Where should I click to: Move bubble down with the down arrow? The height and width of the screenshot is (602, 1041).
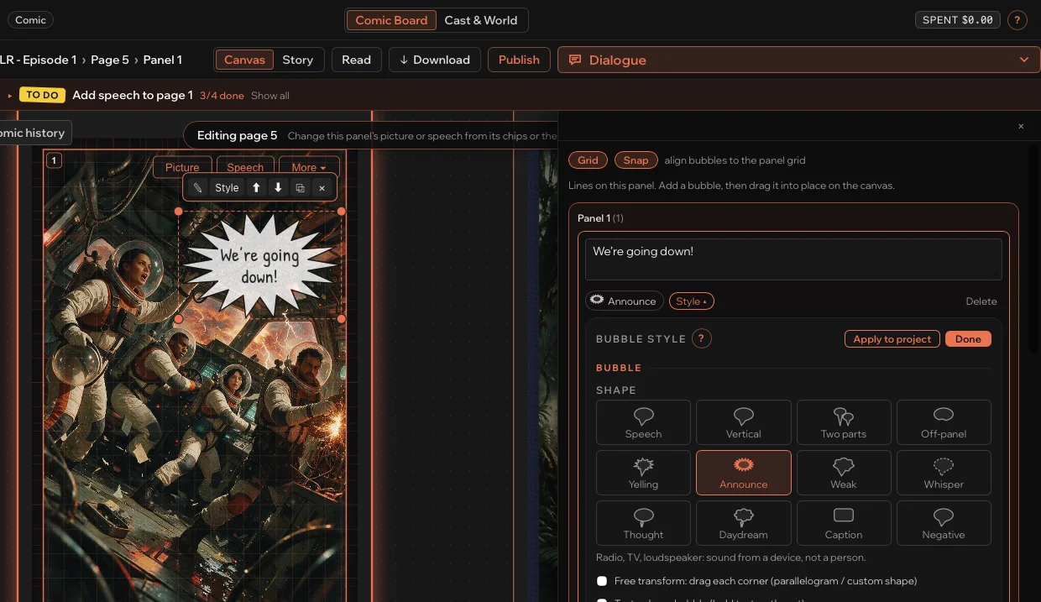(x=278, y=188)
